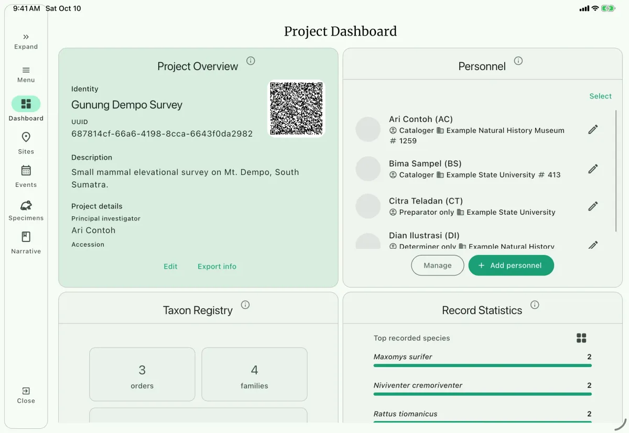Click the Manage personnel button
The width and height of the screenshot is (629, 433).
coord(438,265)
